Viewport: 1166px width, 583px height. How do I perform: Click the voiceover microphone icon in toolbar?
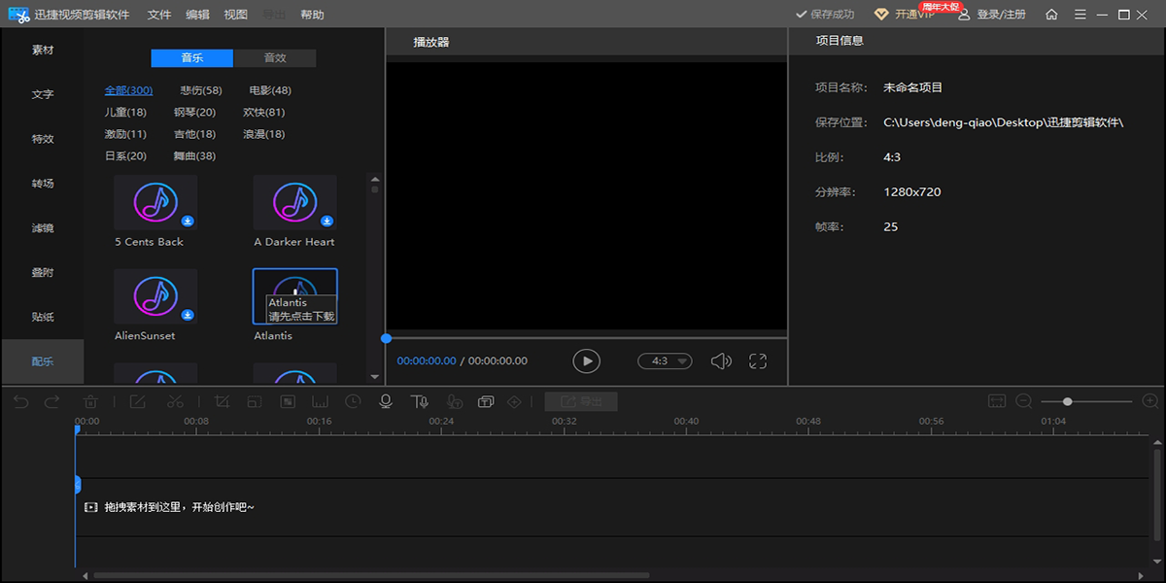[x=386, y=401]
